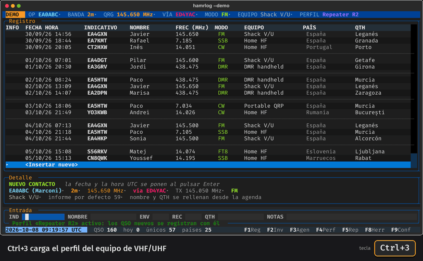Click the hoy 0 counter

(x=132, y=230)
